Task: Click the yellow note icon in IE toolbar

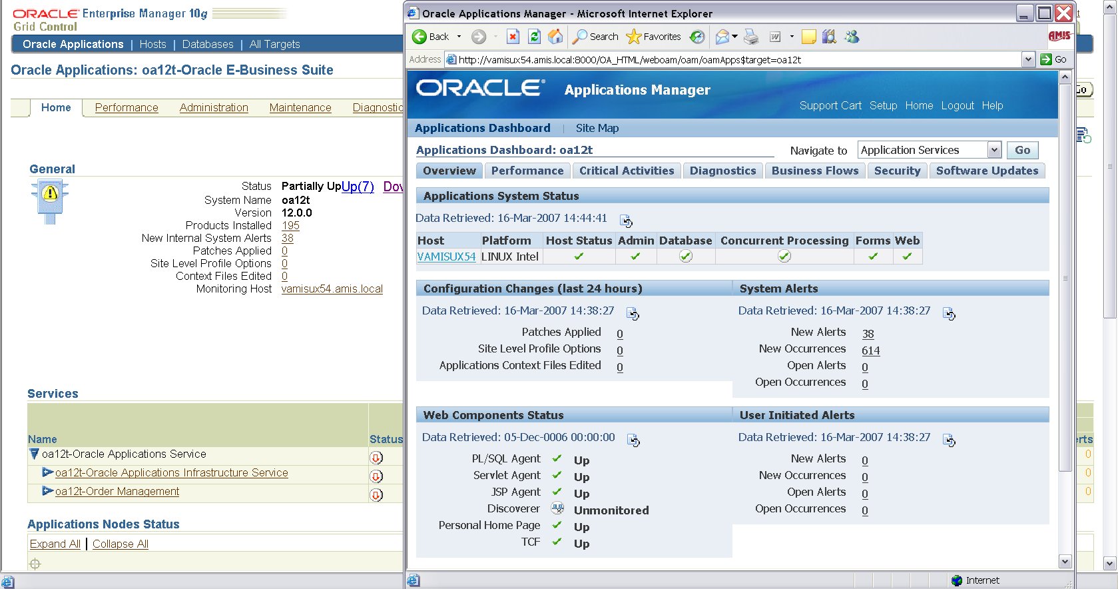Action: [x=808, y=37]
